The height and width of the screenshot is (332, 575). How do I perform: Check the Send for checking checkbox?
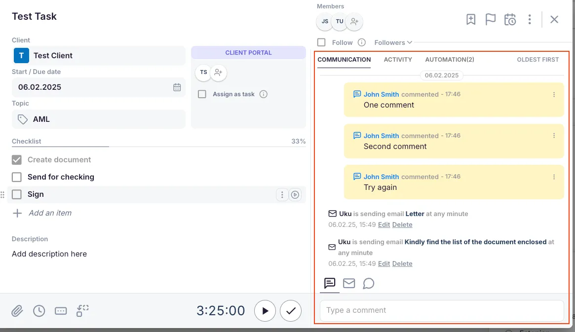pyautogui.click(x=17, y=177)
